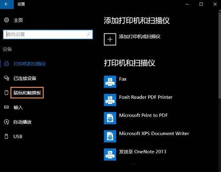Viewport: 221px width, 172px height.
Task: Select the keyboard icon for 输入
Action: [x=6, y=107]
